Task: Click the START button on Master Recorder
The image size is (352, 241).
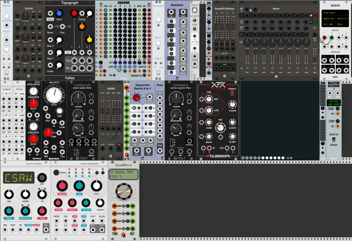Action: click(337, 109)
